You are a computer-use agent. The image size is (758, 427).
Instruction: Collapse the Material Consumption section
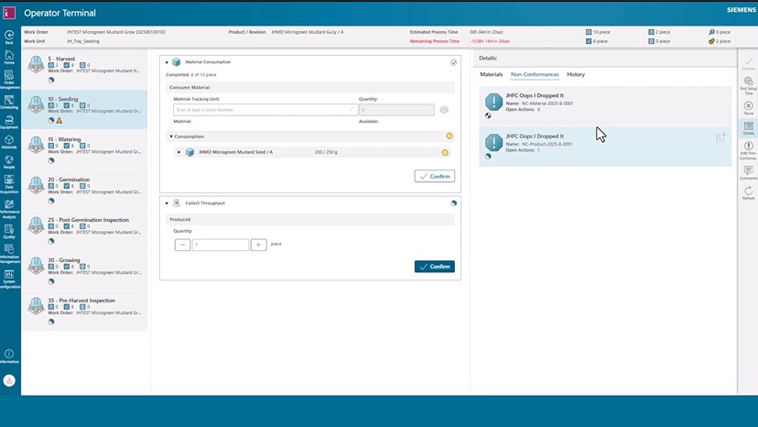point(166,62)
